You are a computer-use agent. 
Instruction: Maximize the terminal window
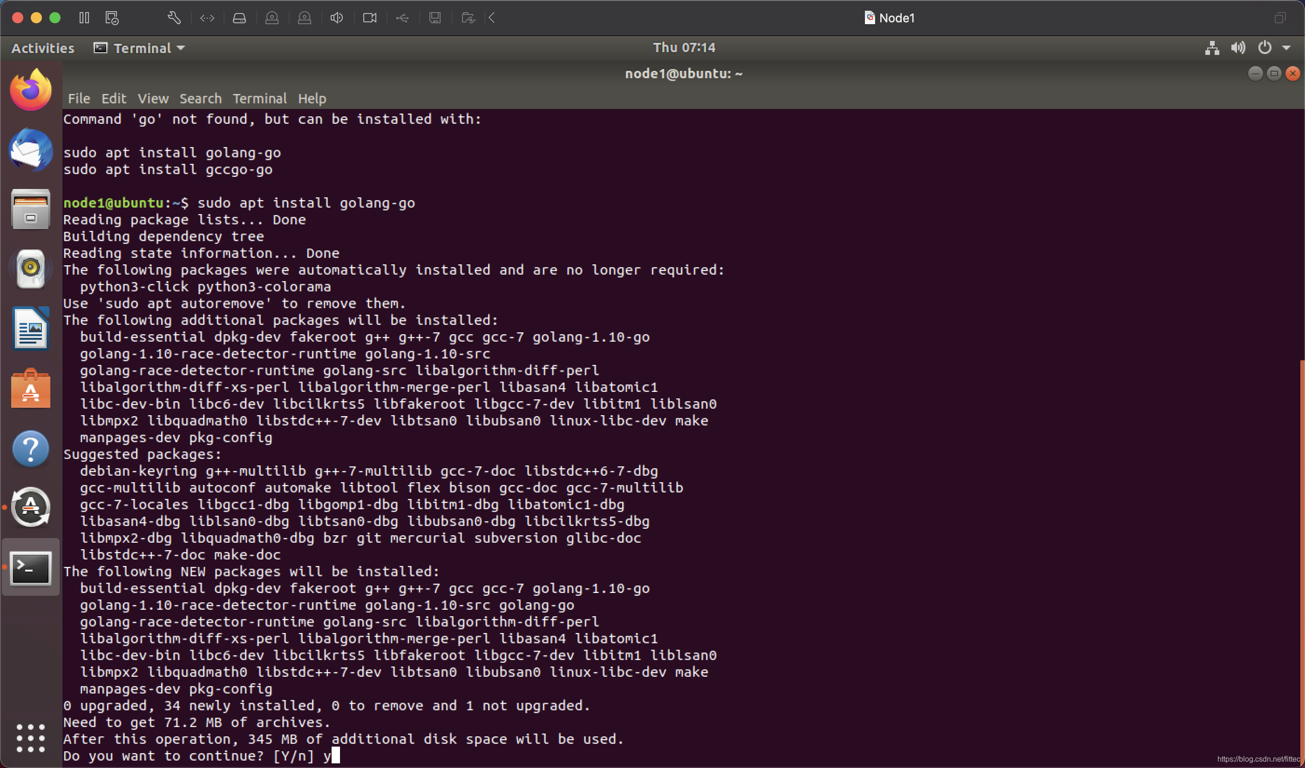pyautogui.click(x=1274, y=74)
